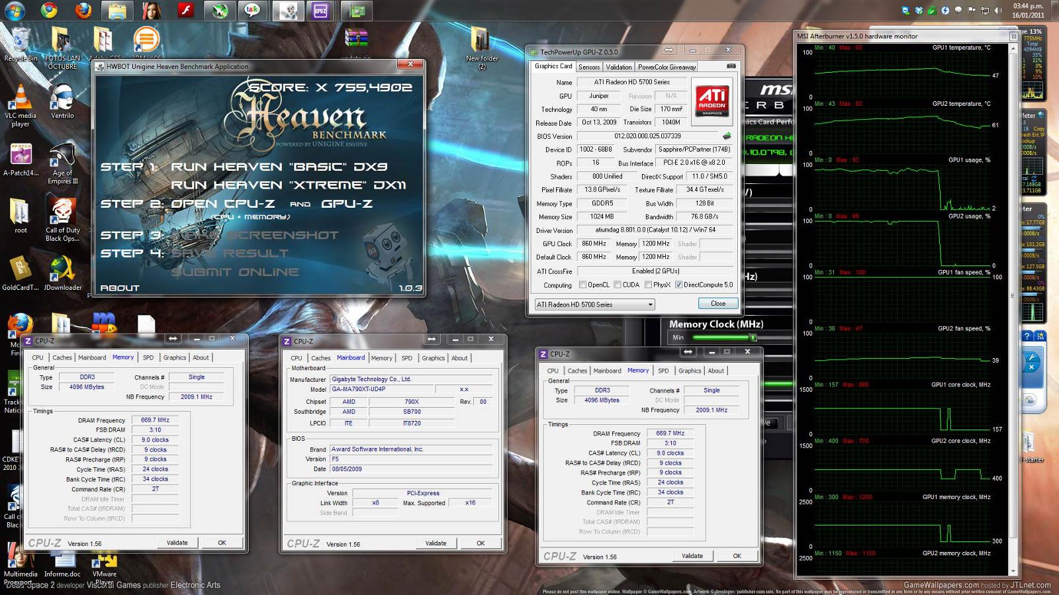Screen dimensions: 1059x595
Task: Switch to CPU-Z taskbar button
Action: 320,11
